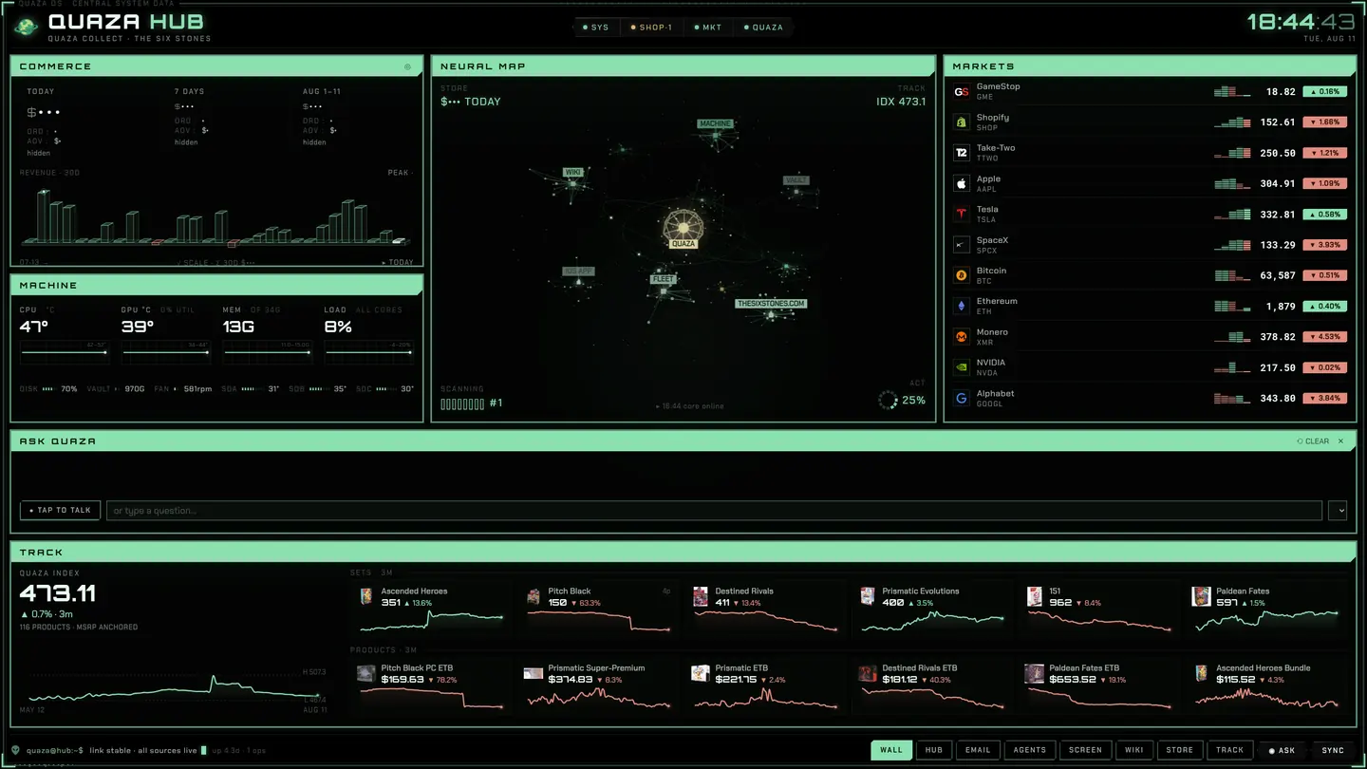Click the LOAD range slider
Image resolution: width=1367 pixels, height=769 pixels.
tap(369, 352)
